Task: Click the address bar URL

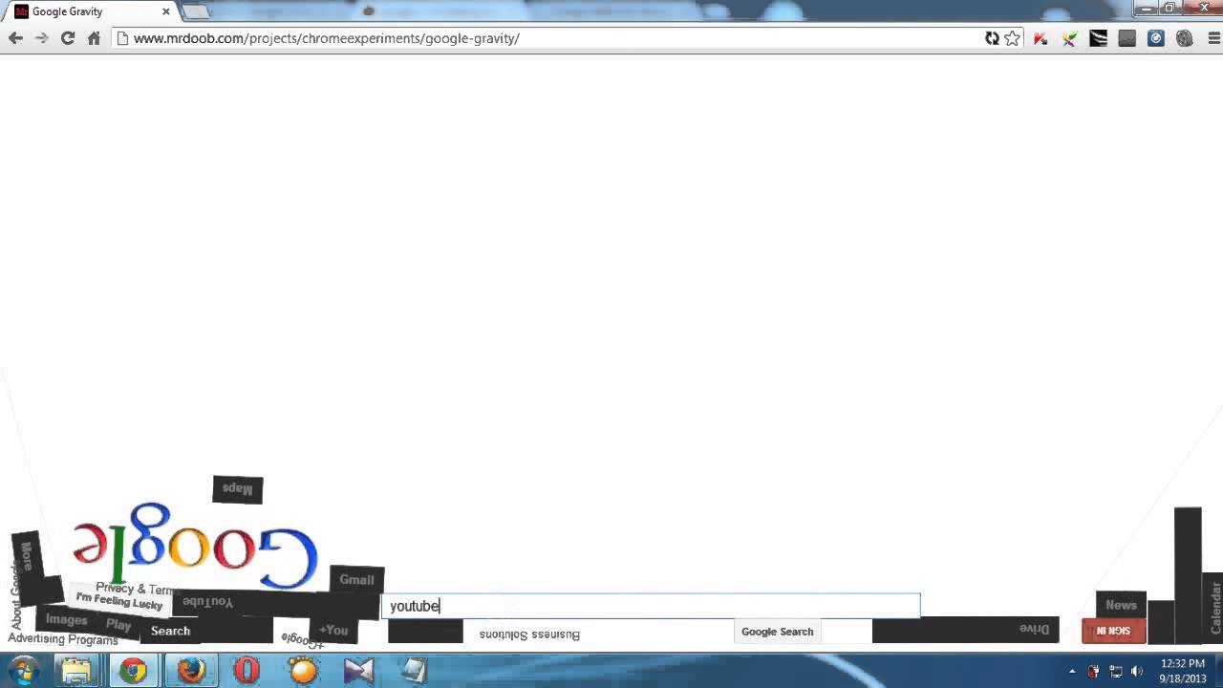Action: [x=327, y=38]
